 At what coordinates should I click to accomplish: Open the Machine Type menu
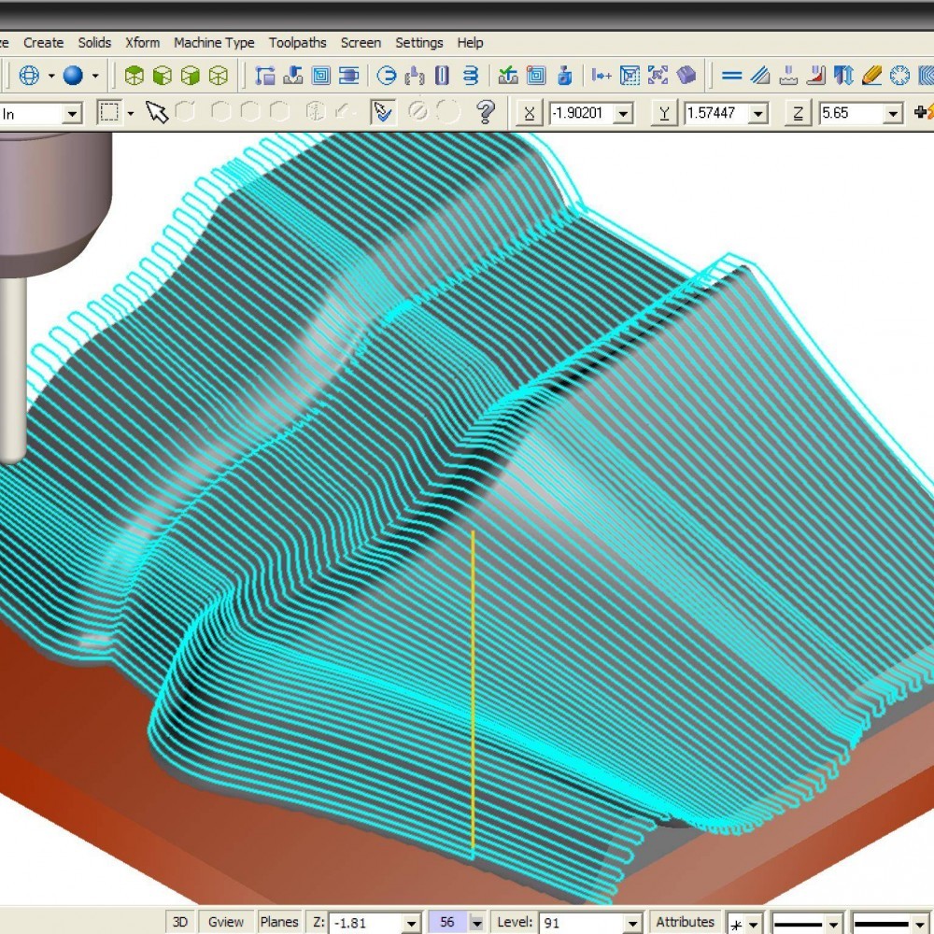coord(214,43)
